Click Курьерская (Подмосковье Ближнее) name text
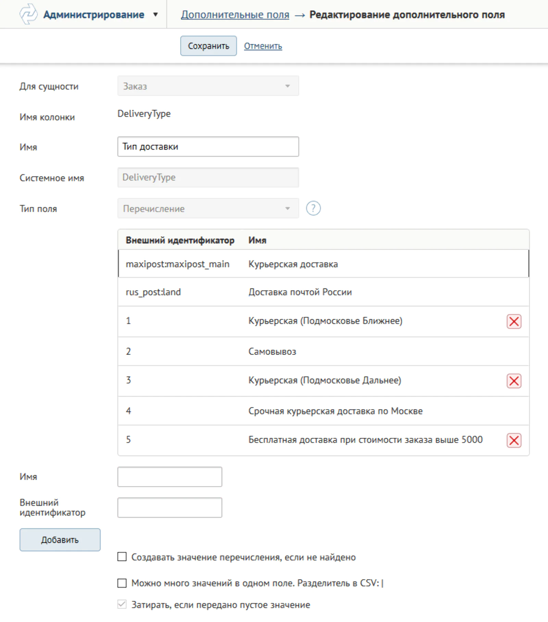This screenshot has width=548, height=622. click(325, 321)
